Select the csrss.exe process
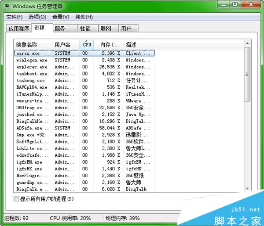 84,53
